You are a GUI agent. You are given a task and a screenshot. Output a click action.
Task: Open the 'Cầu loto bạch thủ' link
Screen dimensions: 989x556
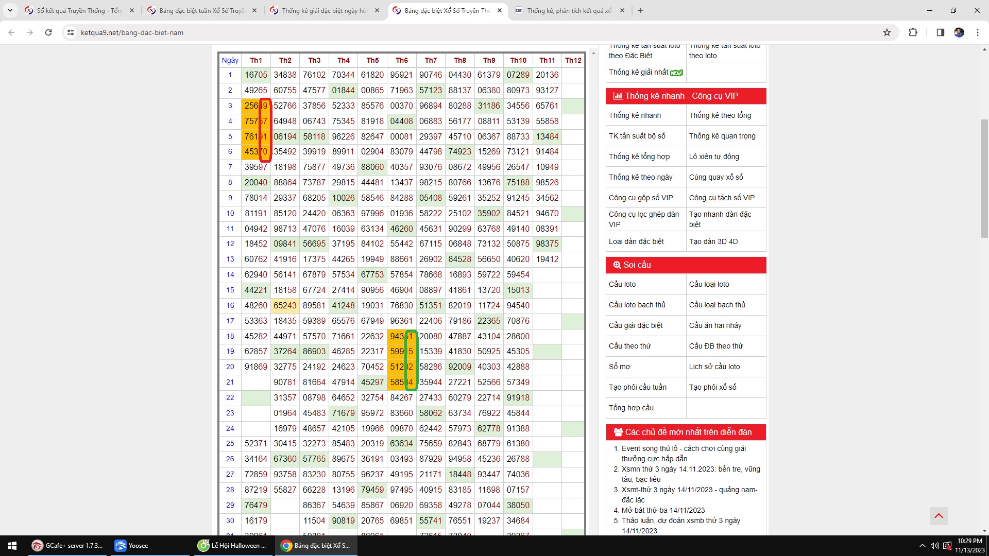click(637, 305)
